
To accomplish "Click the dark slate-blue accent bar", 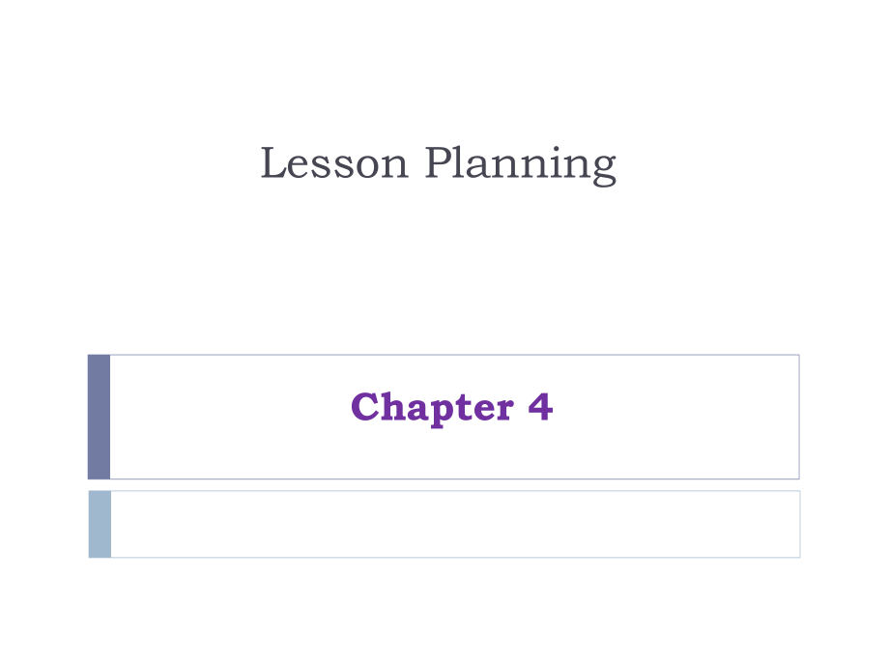I will (x=99, y=417).
